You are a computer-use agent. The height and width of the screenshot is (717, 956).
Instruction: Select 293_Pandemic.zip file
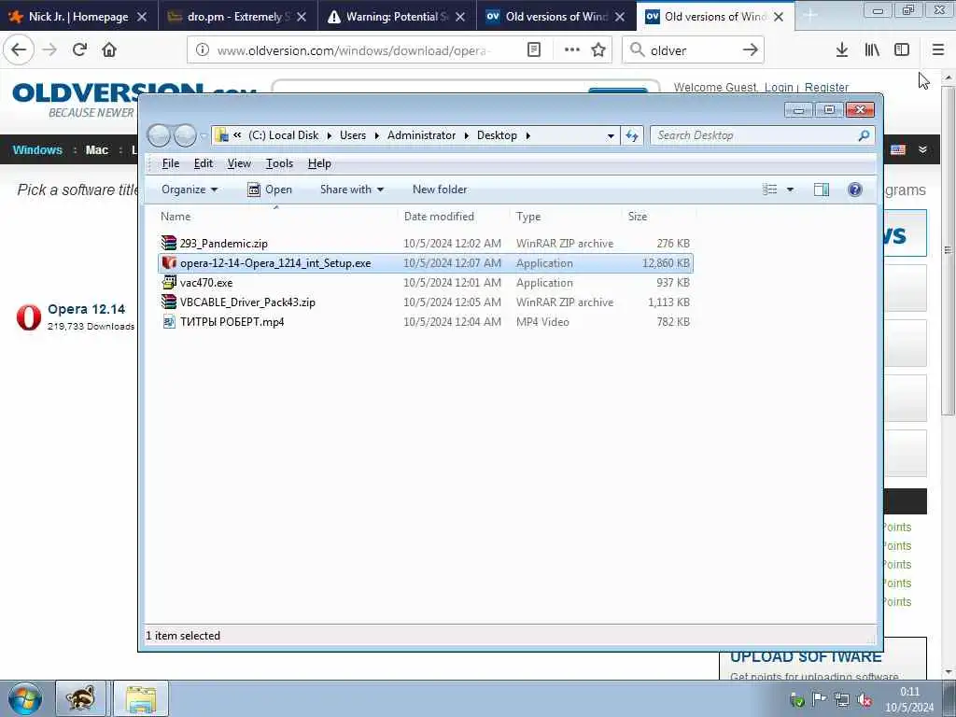click(x=425, y=244)
